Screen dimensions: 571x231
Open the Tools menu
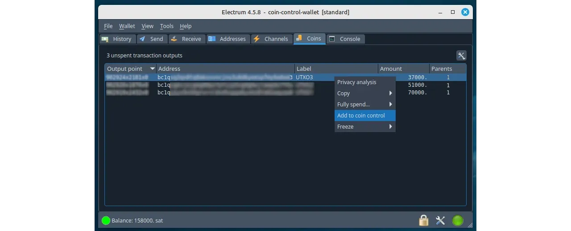(167, 26)
